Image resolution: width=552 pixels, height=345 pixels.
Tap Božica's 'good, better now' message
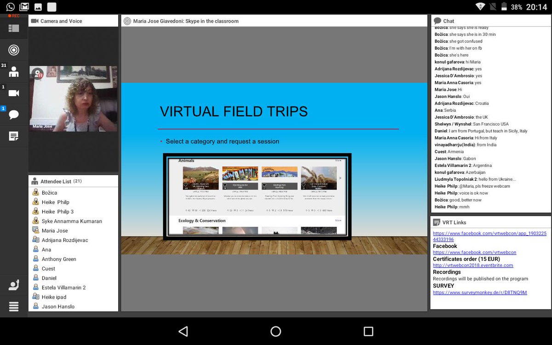tap(458, 200)
